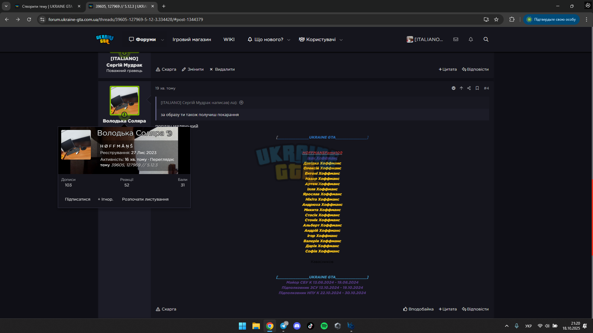
Task: Show hidden system tray icons
Action: click(x=507, y=326)
